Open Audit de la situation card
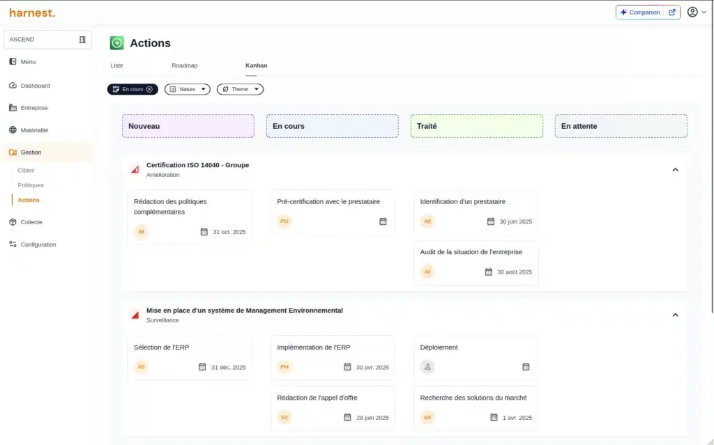Viewport: 714px width, 445px height. [476, 263]
